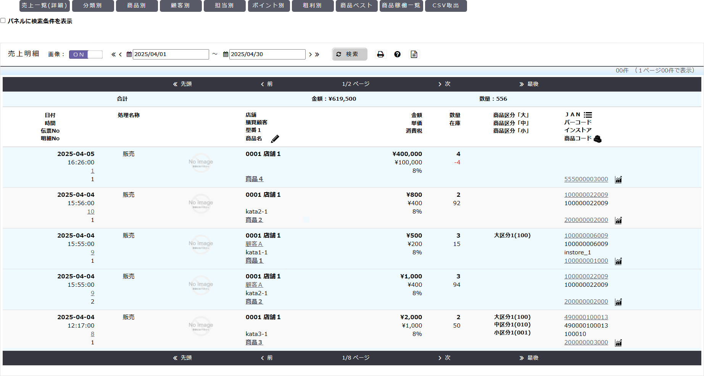Open the 商品ベスト tab

click(x=356, y=6)
